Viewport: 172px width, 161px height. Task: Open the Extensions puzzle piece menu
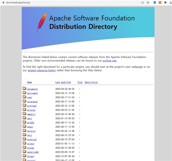pos(165,2)
